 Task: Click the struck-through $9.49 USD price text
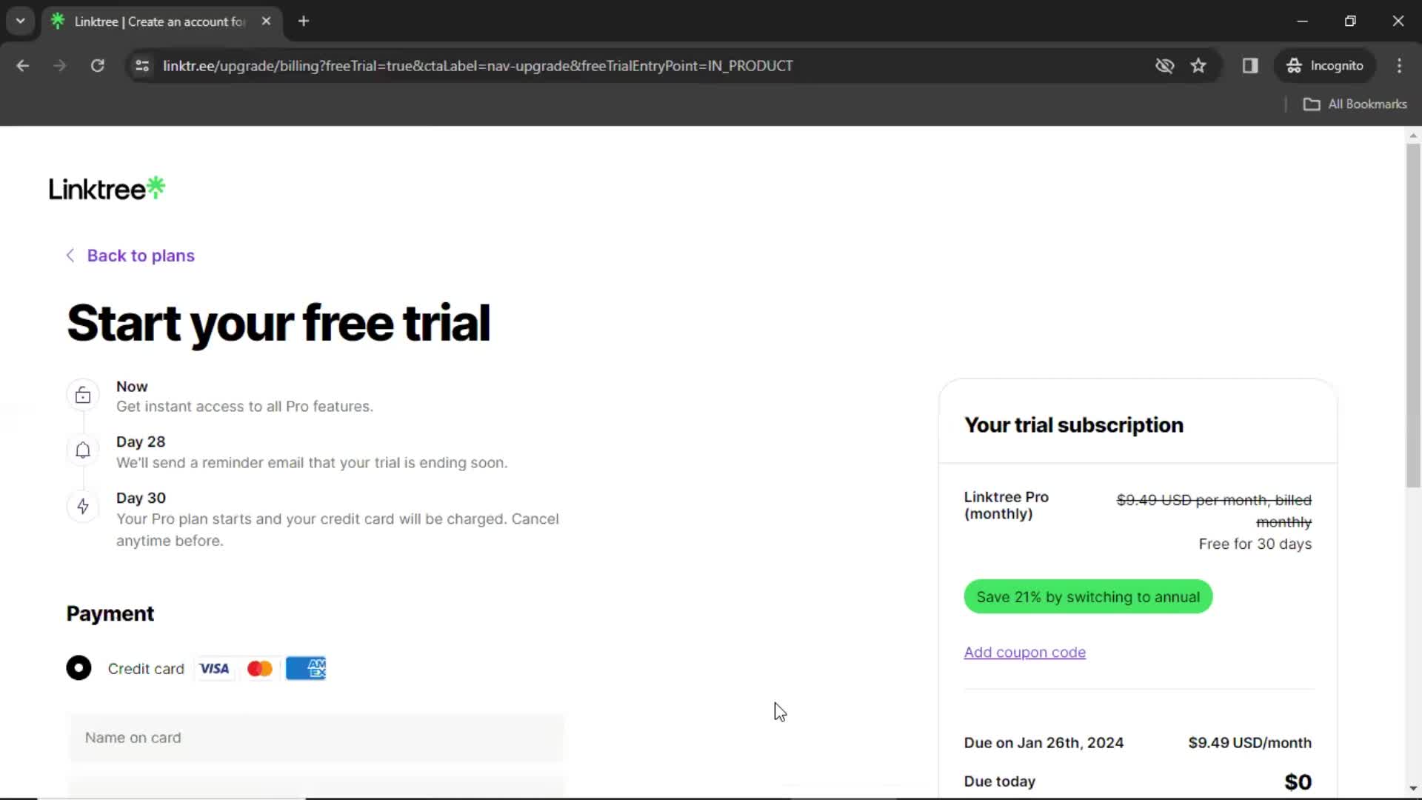(x=1214, y=511)
